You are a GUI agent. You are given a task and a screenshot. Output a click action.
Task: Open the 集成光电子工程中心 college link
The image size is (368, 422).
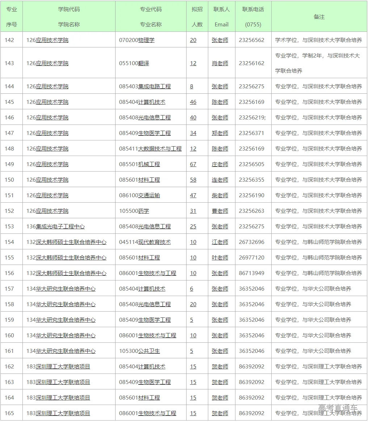[60, 227]
